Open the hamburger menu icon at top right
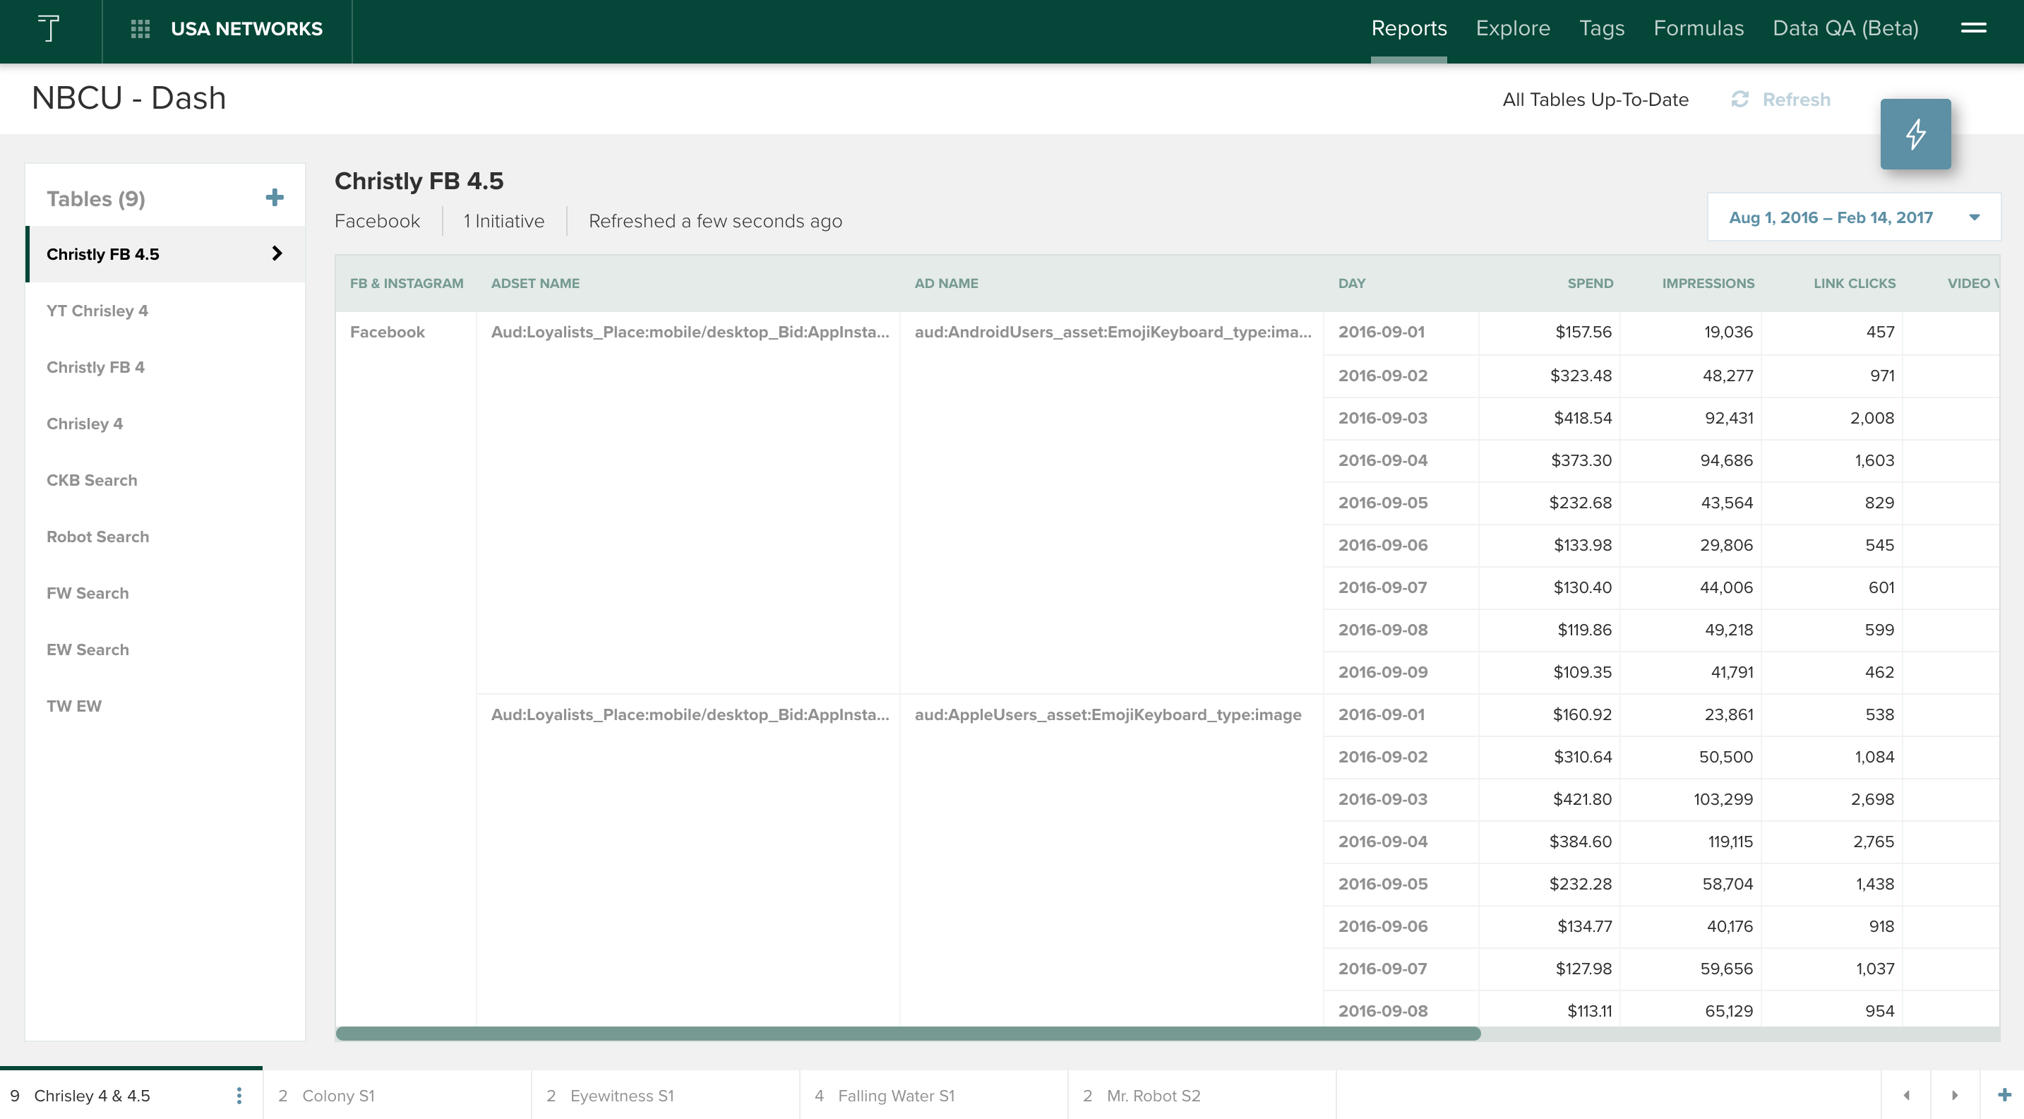 pyautogui.click(x=1973, y=28)
